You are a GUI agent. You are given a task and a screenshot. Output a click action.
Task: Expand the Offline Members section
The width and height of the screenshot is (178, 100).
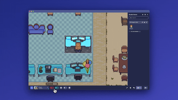coord(135,31)
